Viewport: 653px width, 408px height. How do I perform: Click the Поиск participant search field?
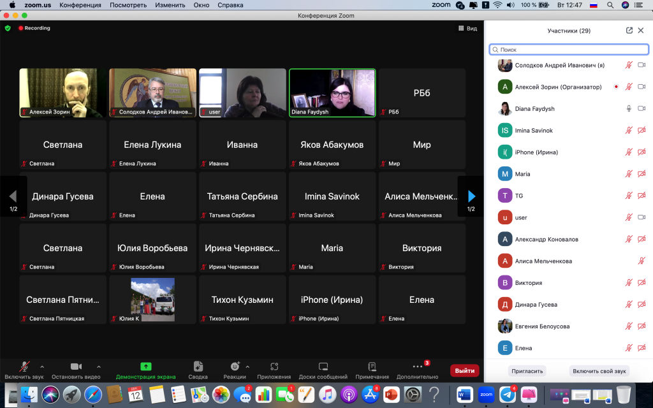[x=569, y=50]
